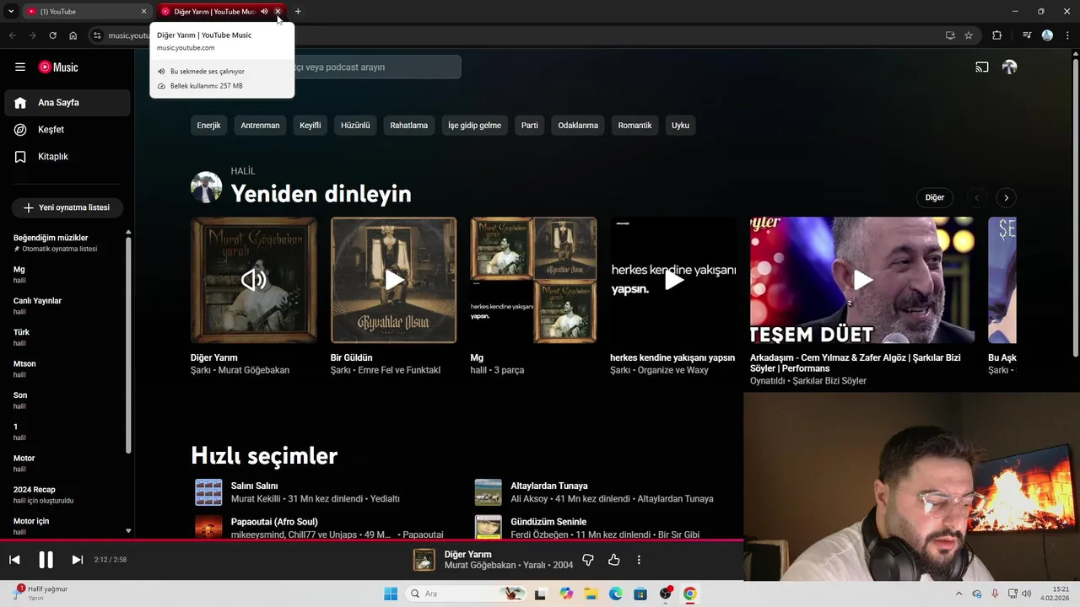Screen dimensions: 1080x607
Task: Skip to the previous track
Action: tap(14, 560)
